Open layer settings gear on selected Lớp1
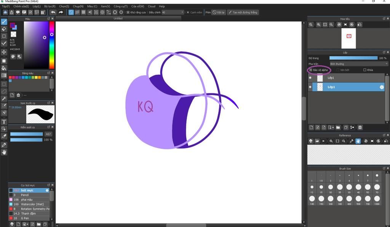The width and height of the screenshot is (390, 227). [x=382, y=87]
